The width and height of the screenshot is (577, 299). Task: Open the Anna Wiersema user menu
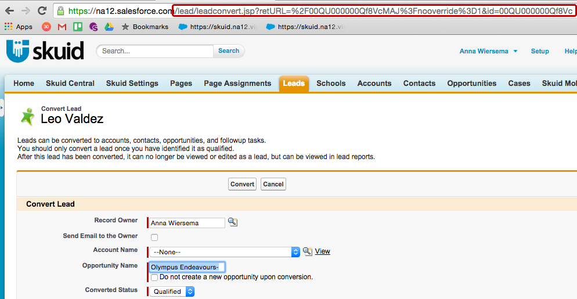[488, 51]
